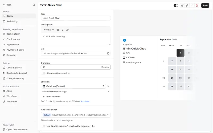The height and width of the screenshot is (133, 213).
Task: Visit the App Store link
Action: coord(85,101)
